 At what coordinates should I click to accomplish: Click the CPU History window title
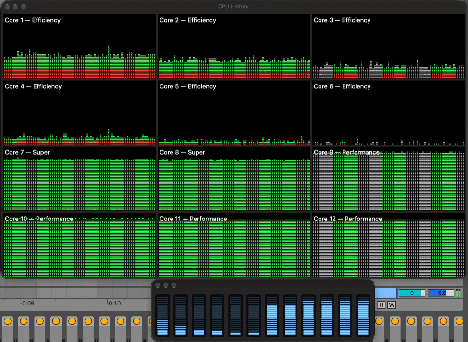pos(234,6)
